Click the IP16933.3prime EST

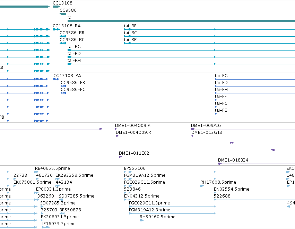click(x=59, y=224)
